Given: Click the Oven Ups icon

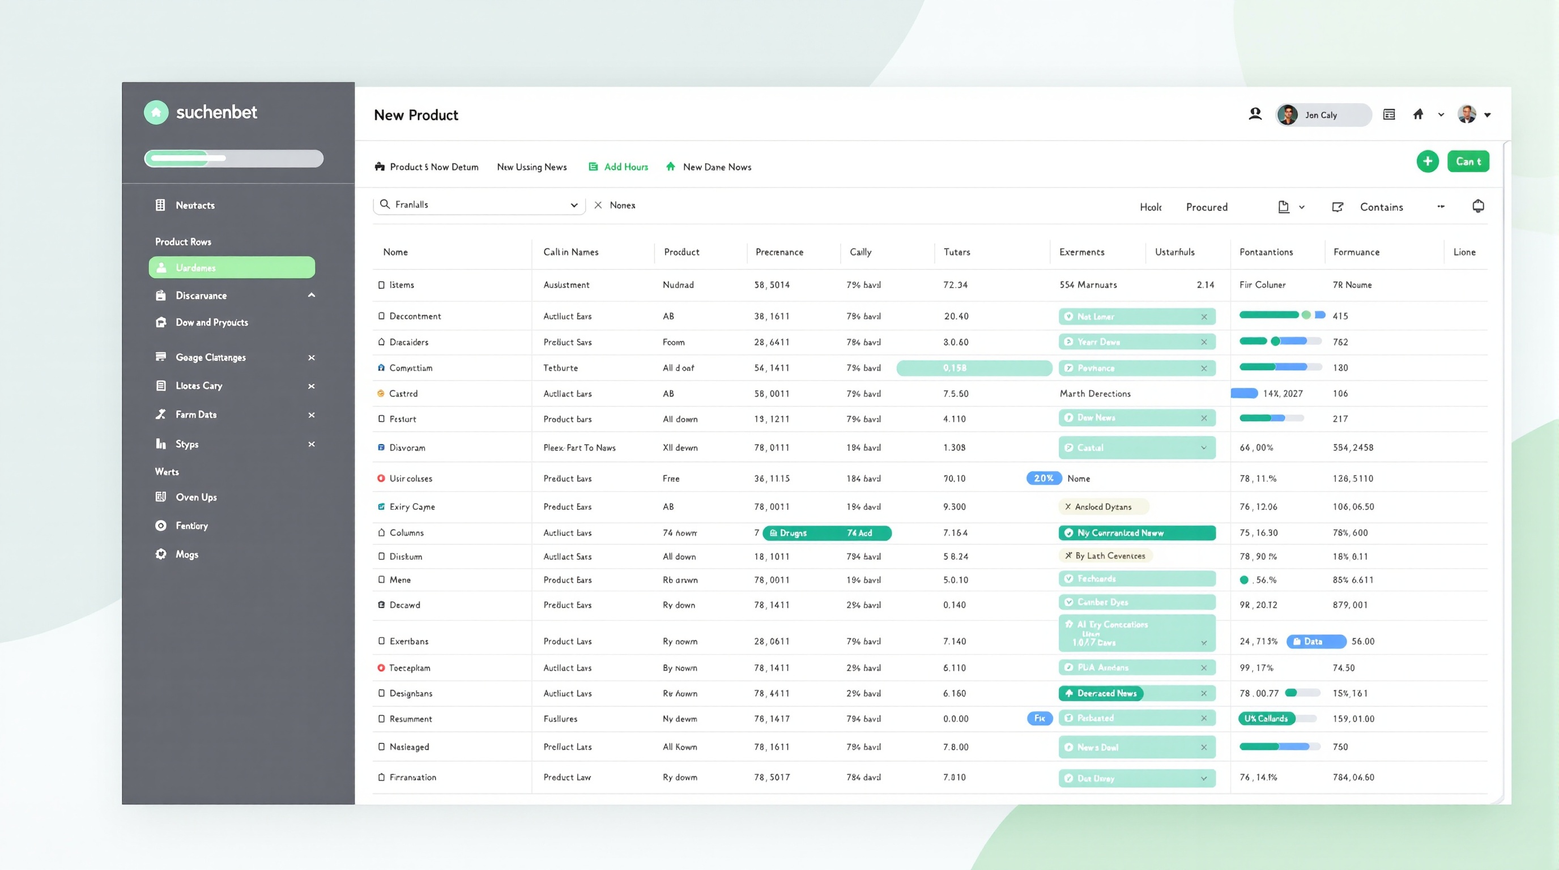Looking at the screenshot, I should click(160, 497).
